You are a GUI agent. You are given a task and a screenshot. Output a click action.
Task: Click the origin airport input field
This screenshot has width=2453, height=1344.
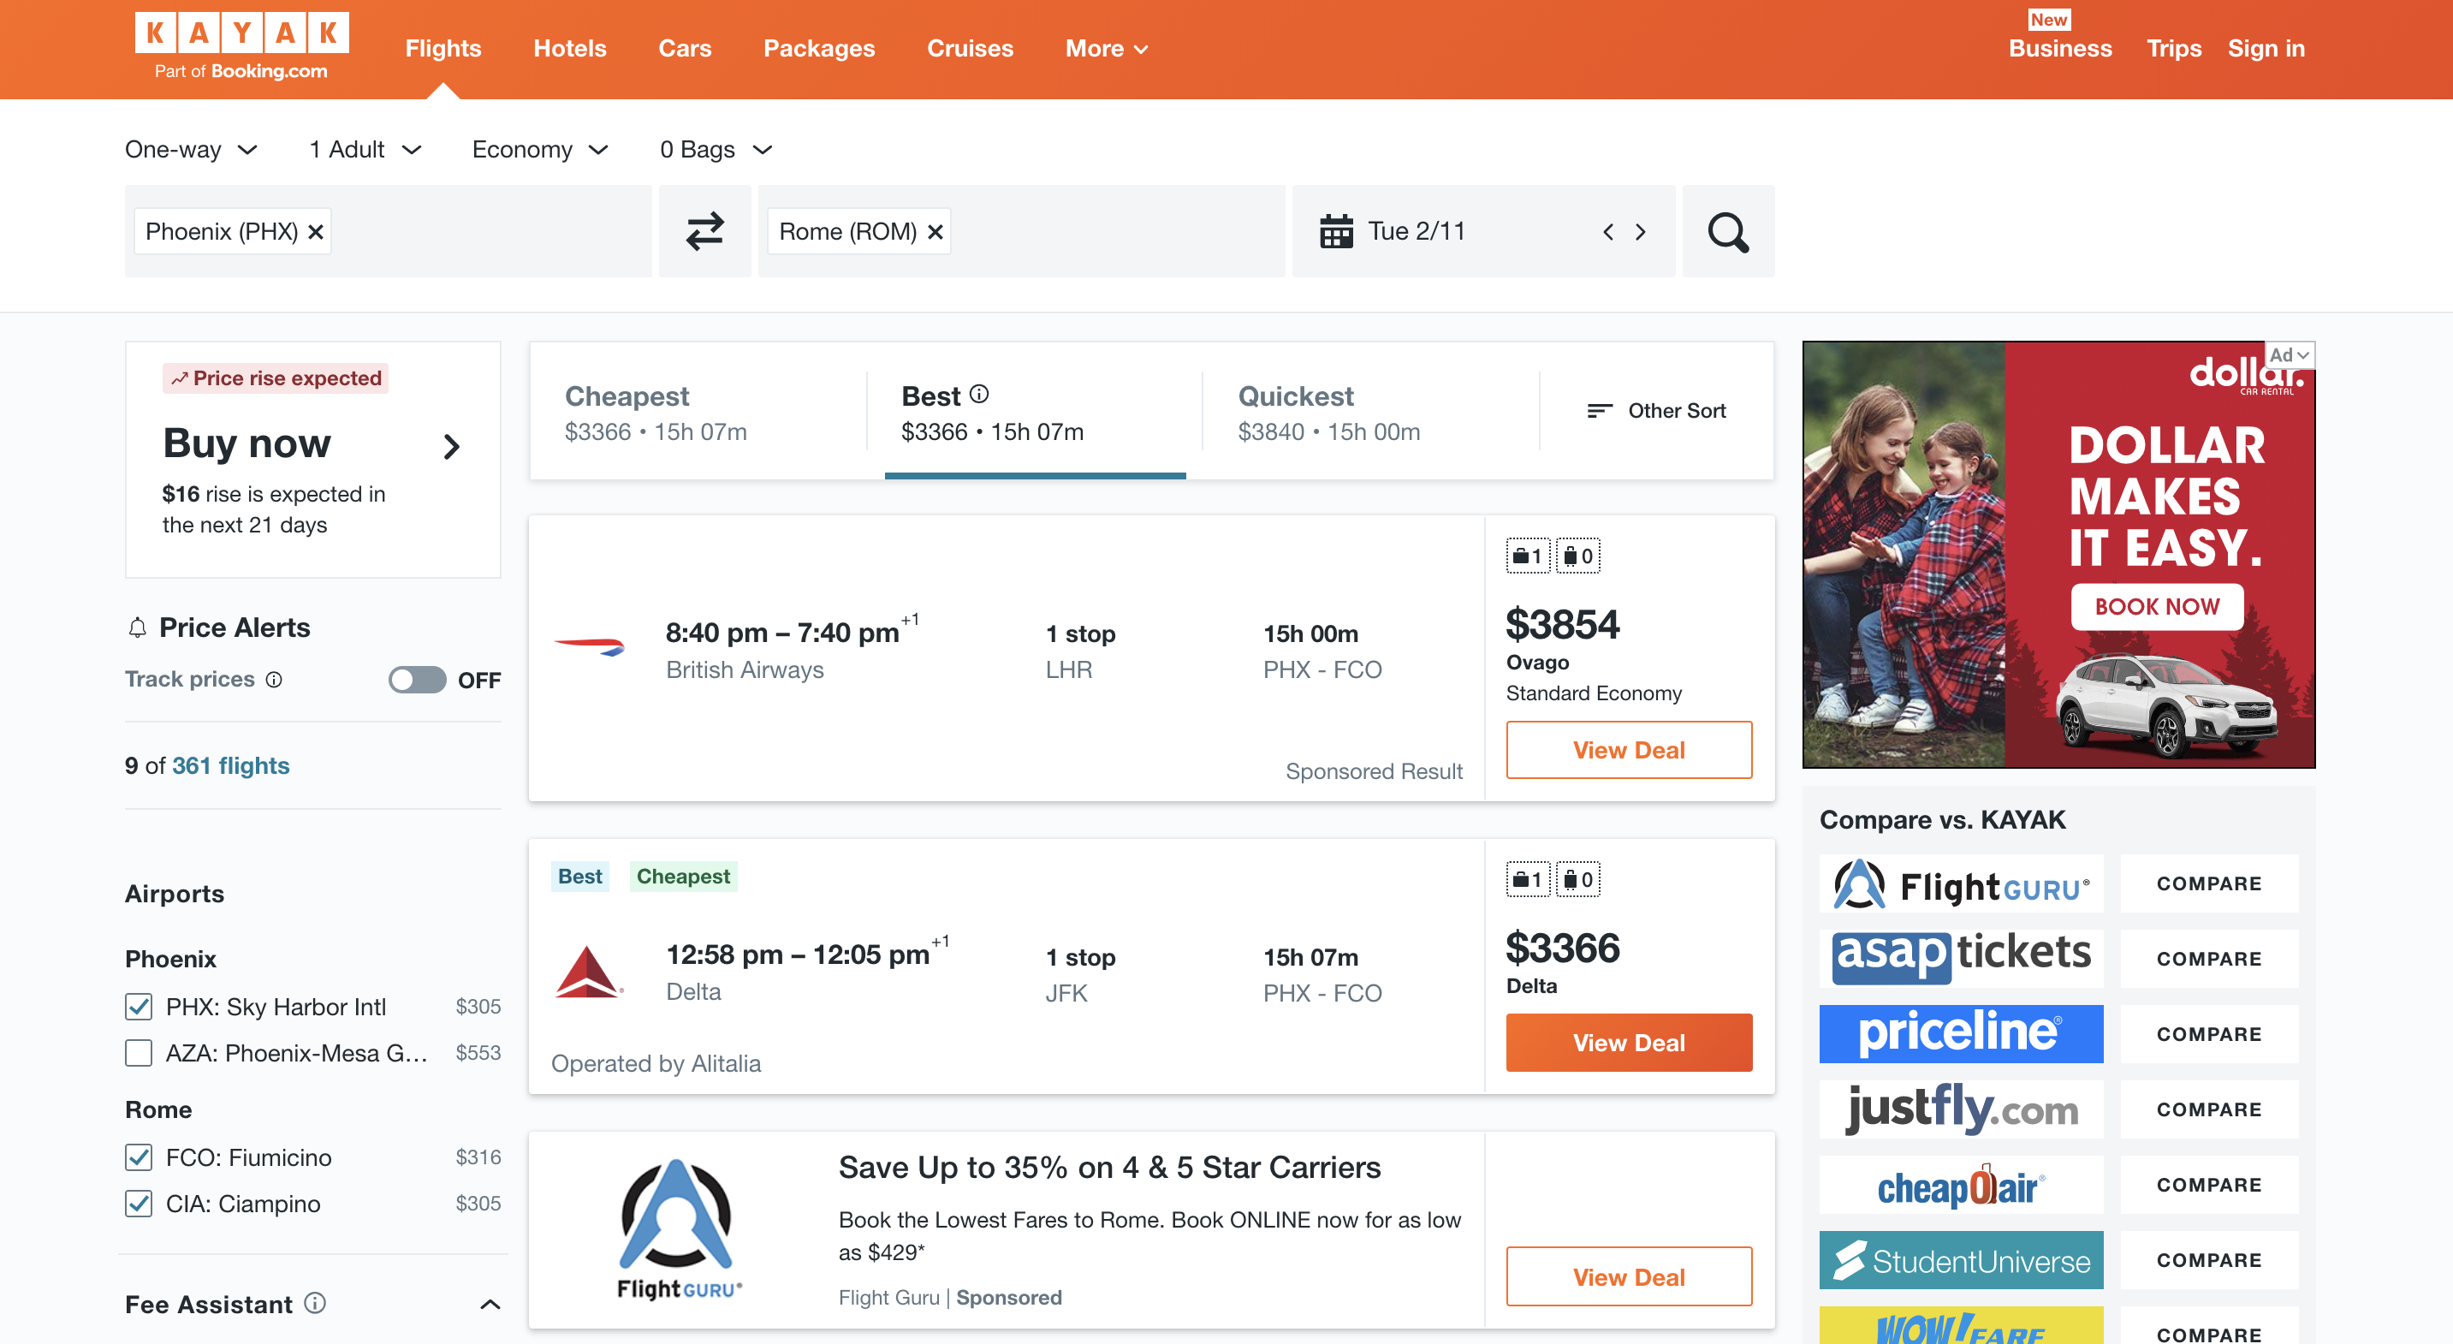(389, 231)
